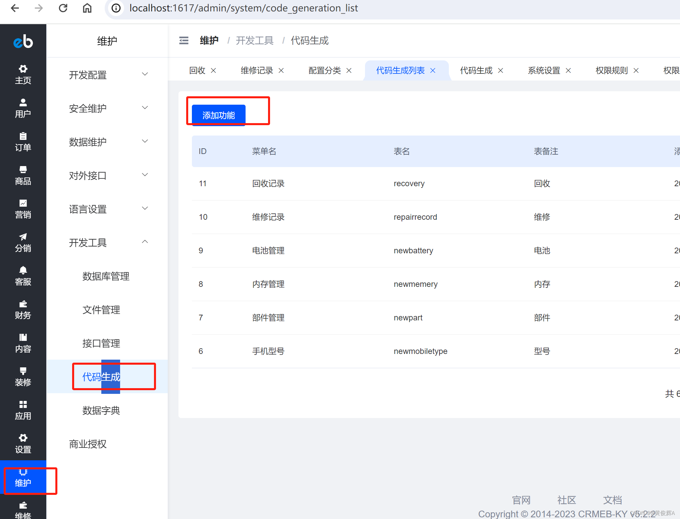The width and height of the screenshot is (680, 519).
Task: Open the 社区 footer link
Action: pyautogui.click(x=567, y=500)
